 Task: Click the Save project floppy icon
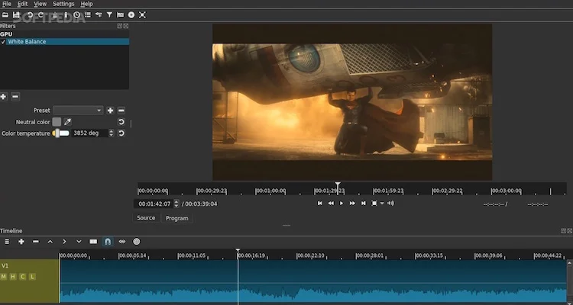(x=16, y=15)
